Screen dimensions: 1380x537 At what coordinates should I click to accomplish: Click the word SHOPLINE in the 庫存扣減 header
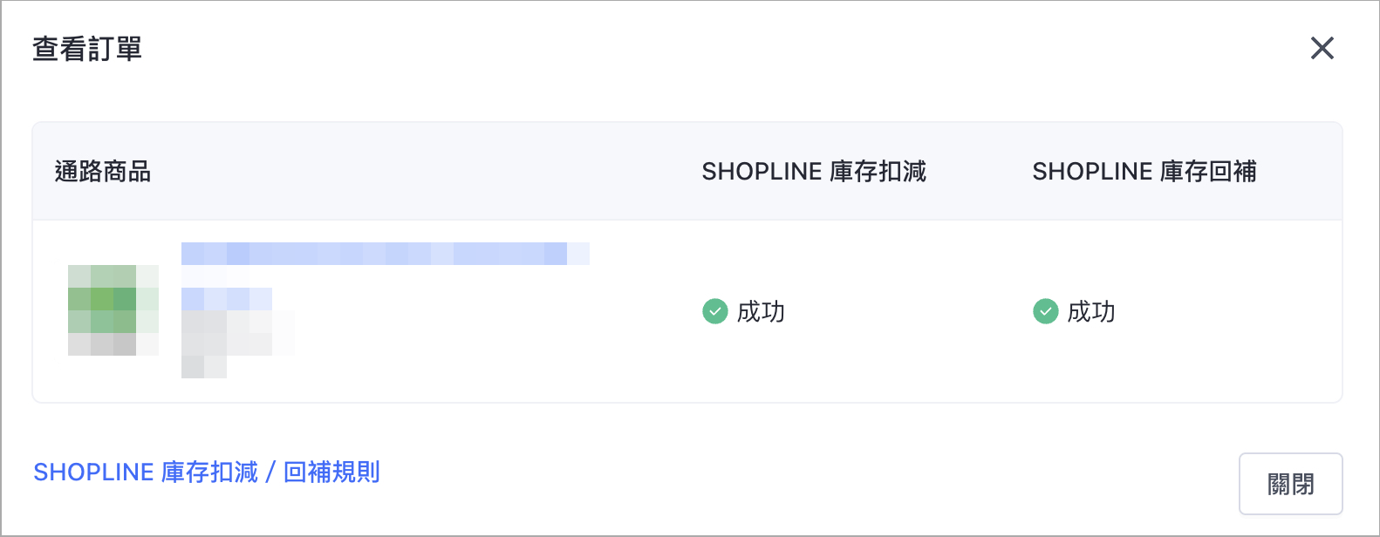(762, 171)
